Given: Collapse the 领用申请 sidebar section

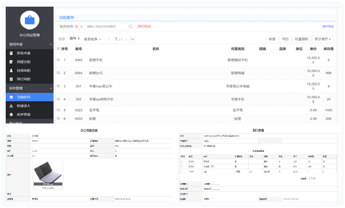Looking at the screenshot, I should (x=51, y=44).
